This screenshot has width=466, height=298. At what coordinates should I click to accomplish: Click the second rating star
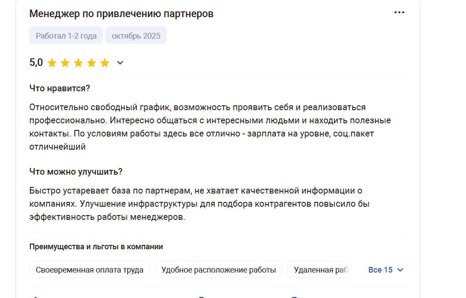(65, 63)
